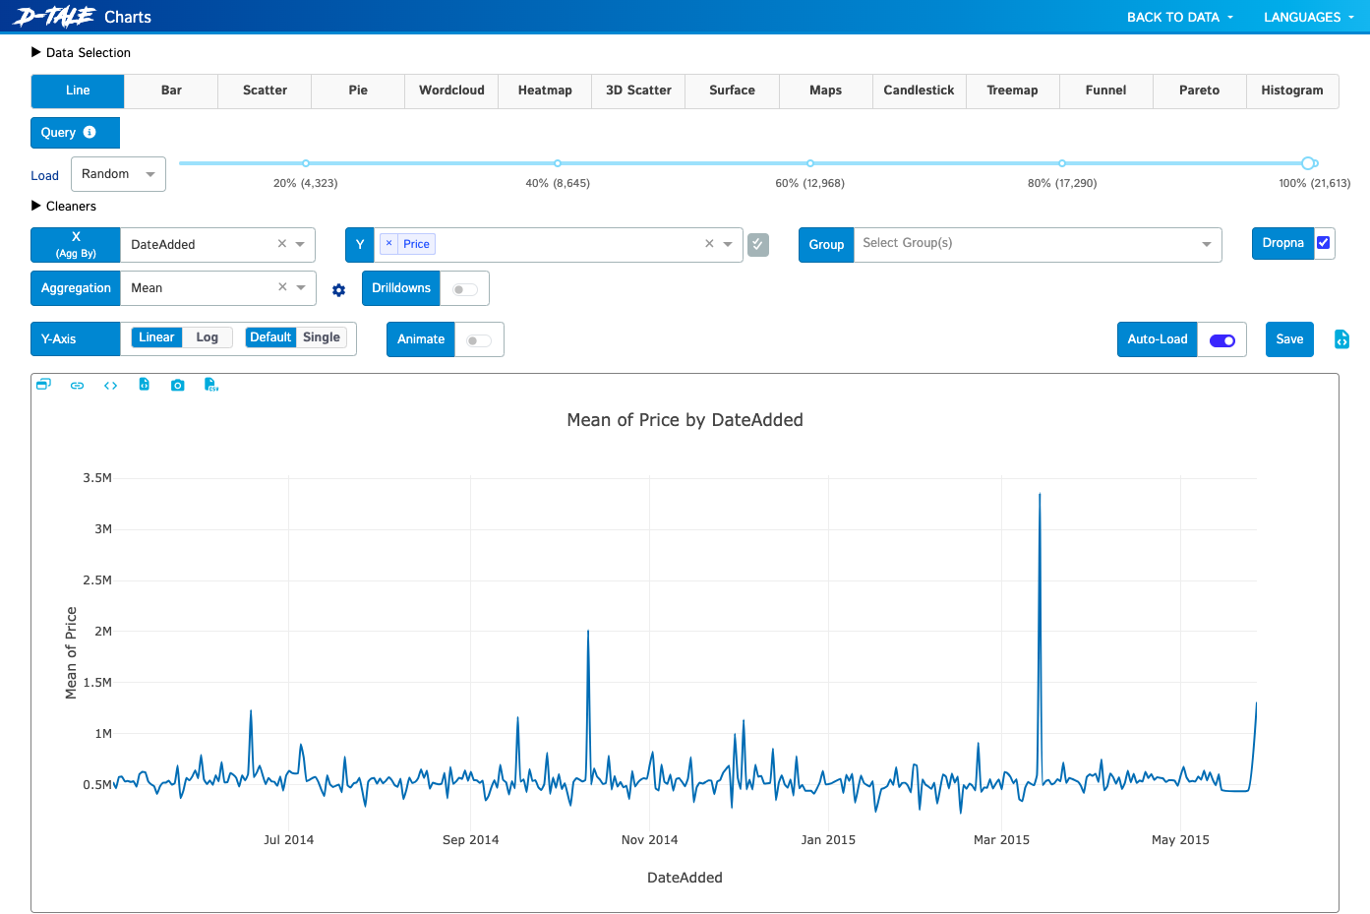
Task: Enable the Drilldowns toggle
Action: coord(465,289)
